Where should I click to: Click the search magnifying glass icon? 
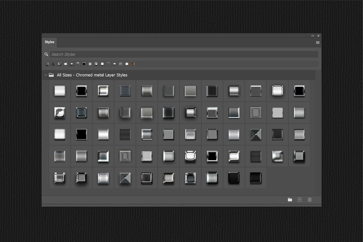click(x=46, y=54)
